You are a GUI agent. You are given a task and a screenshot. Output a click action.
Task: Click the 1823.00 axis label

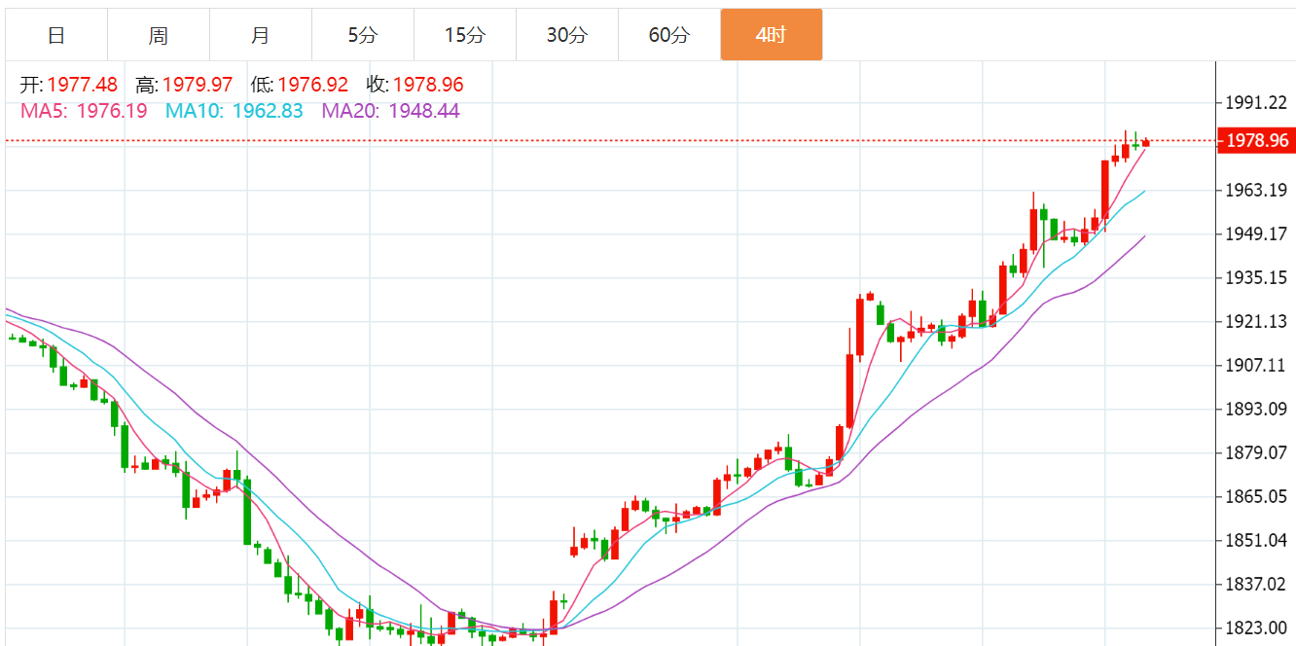tap(1256, 628)
